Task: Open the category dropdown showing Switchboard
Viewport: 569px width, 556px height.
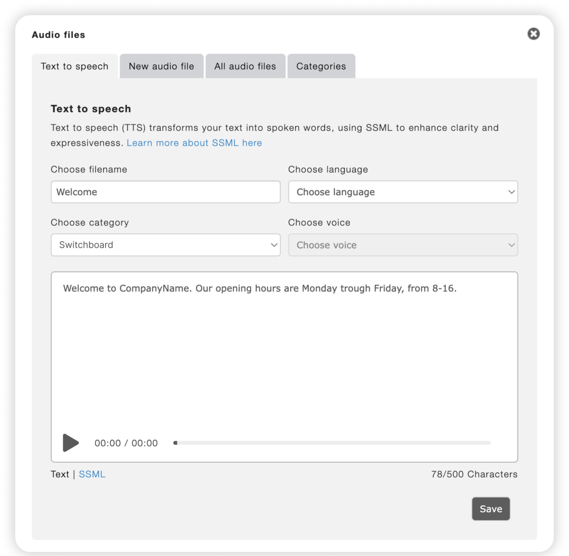Action: [166, 245]
